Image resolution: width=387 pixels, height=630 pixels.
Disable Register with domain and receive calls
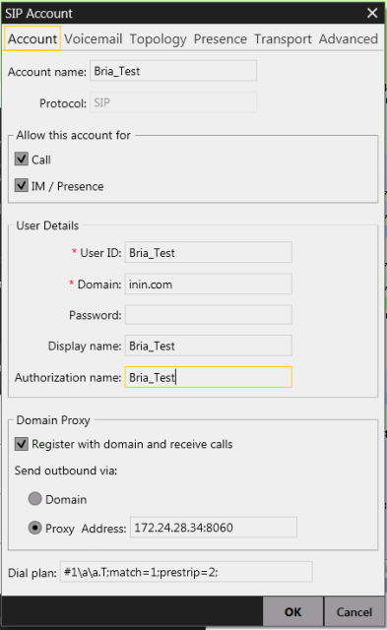coord(22,444)
